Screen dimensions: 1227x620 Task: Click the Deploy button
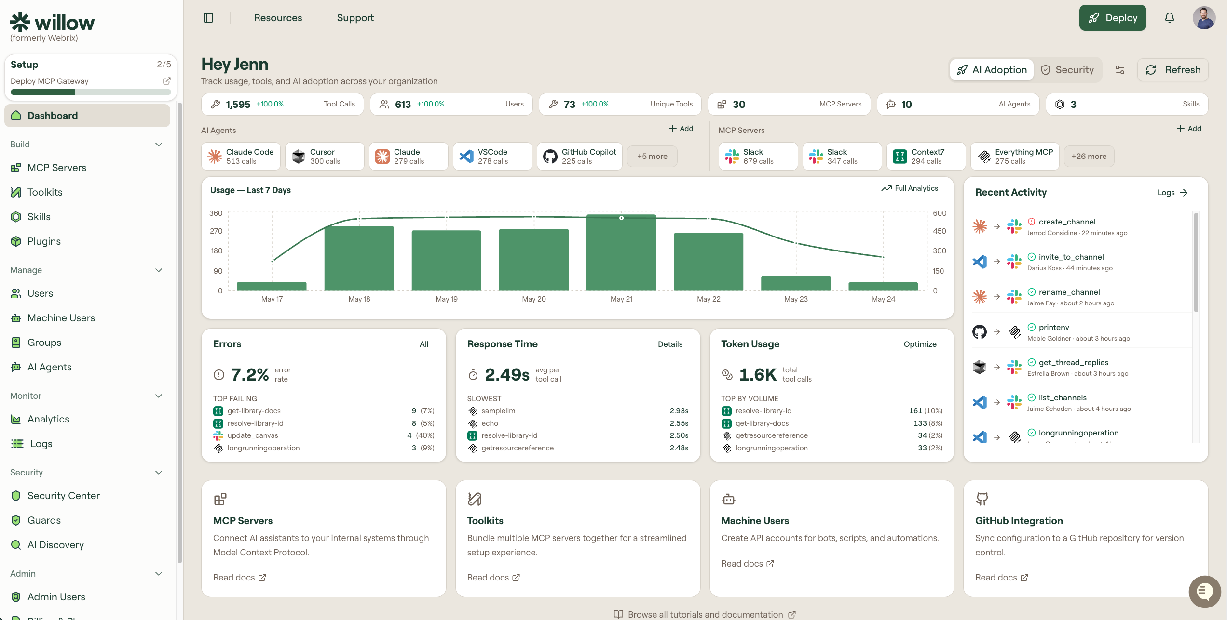point(1112,18)
